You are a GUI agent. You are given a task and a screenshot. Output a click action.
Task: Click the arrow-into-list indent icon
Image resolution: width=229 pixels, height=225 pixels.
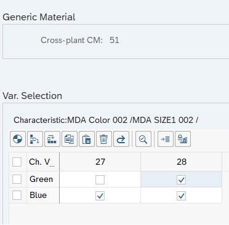166,139
